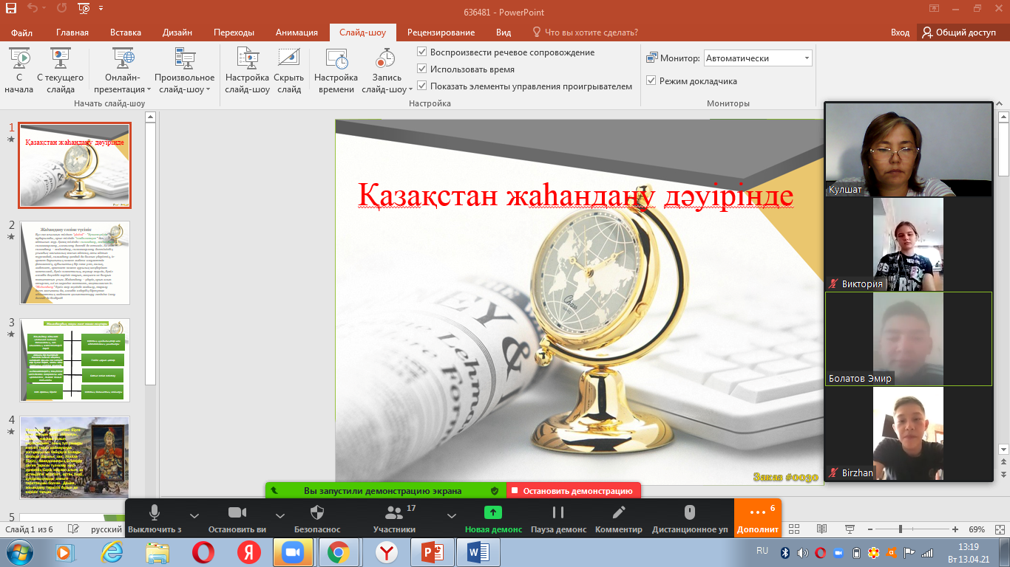Launch timing rehearsal (Настройка времени)
1010x567 pixels.
tap(336, 71)
